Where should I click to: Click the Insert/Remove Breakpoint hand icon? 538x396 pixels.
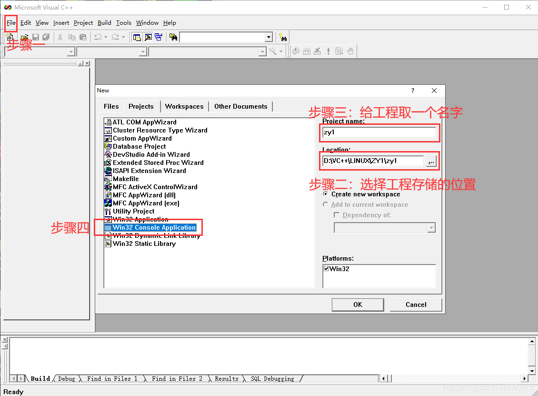(350, 51)
